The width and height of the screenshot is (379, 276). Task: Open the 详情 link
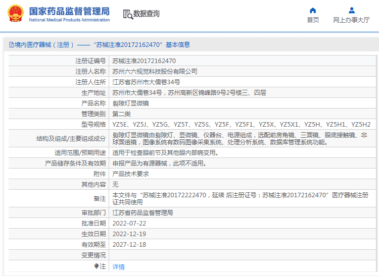click(118, 266)
